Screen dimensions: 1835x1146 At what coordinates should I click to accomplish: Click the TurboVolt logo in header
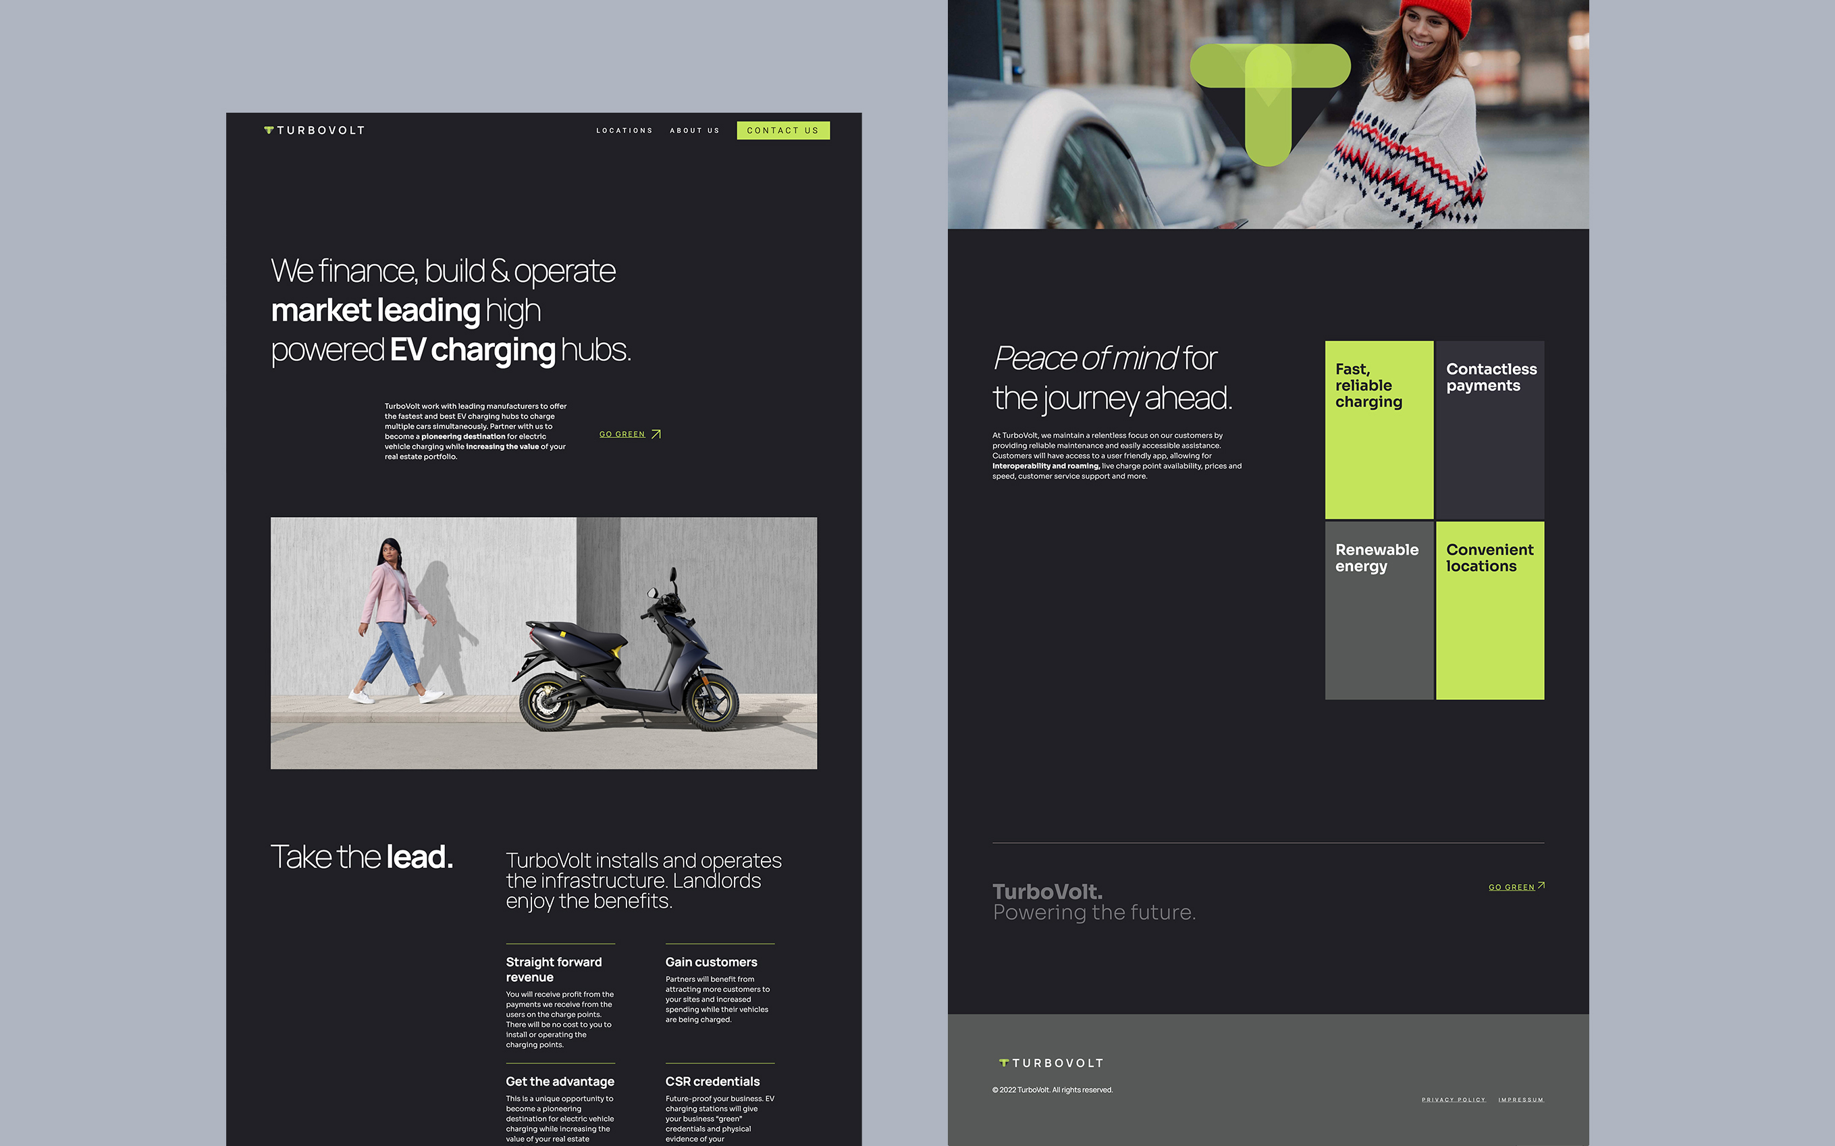click(x=315, y=130)
